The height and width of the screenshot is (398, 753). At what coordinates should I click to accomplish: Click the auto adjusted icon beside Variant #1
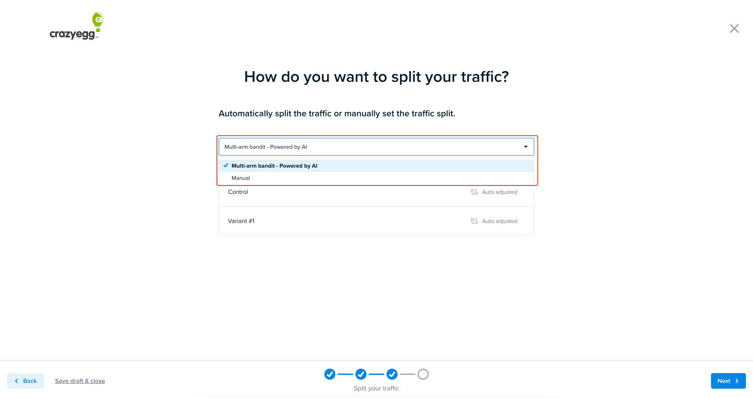(474, 221)
